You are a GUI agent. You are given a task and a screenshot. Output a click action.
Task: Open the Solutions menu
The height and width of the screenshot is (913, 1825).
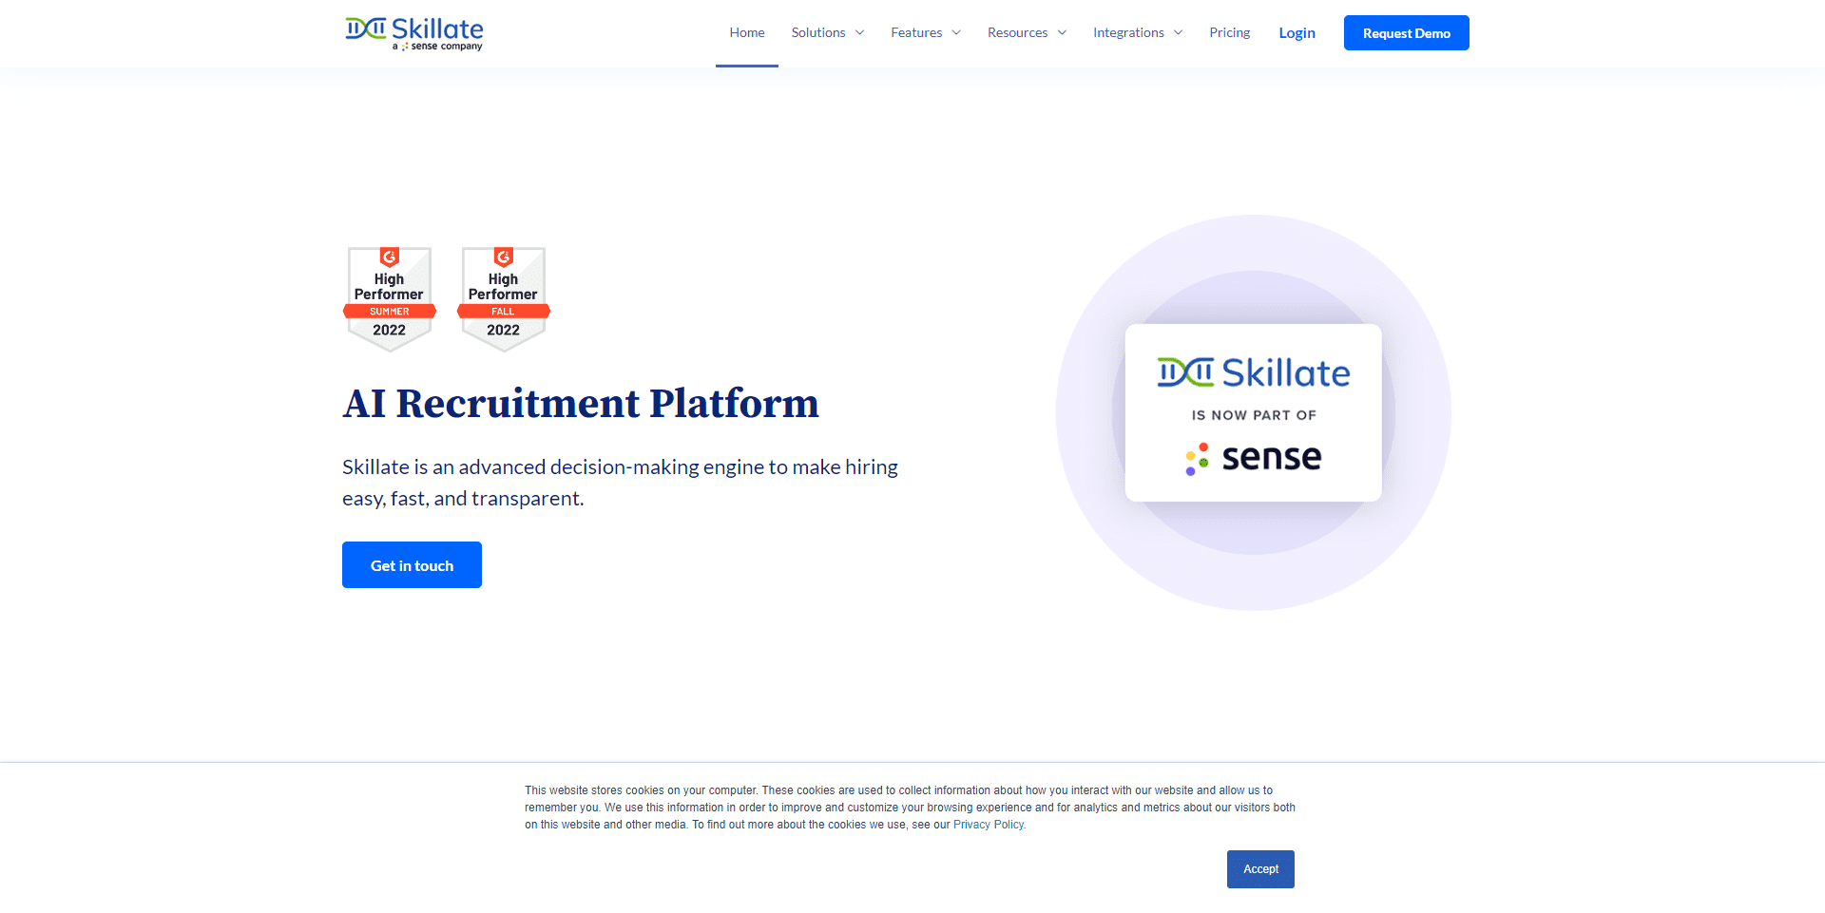point(818,32)
